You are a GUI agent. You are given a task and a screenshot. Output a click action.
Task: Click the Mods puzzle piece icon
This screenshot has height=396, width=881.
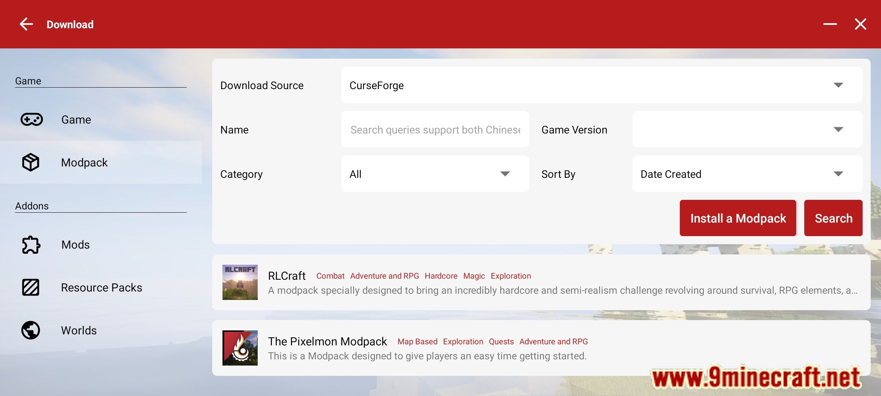(31, 245)
